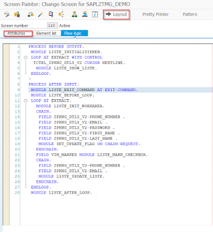Click line MODULE LISTE_INITIALISIEREN
This screenshot has height=232, width=213.
pyautogui.click(x=66, y=52)
